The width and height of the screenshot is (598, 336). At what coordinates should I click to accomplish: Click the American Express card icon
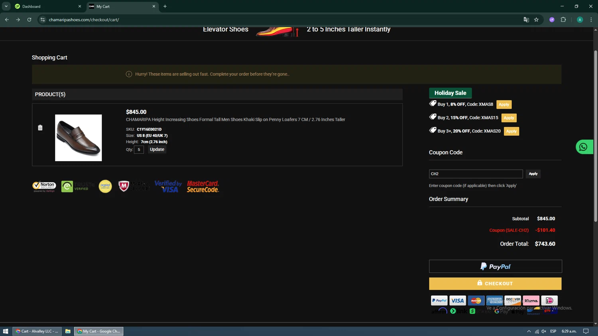[x=494, y=301]
